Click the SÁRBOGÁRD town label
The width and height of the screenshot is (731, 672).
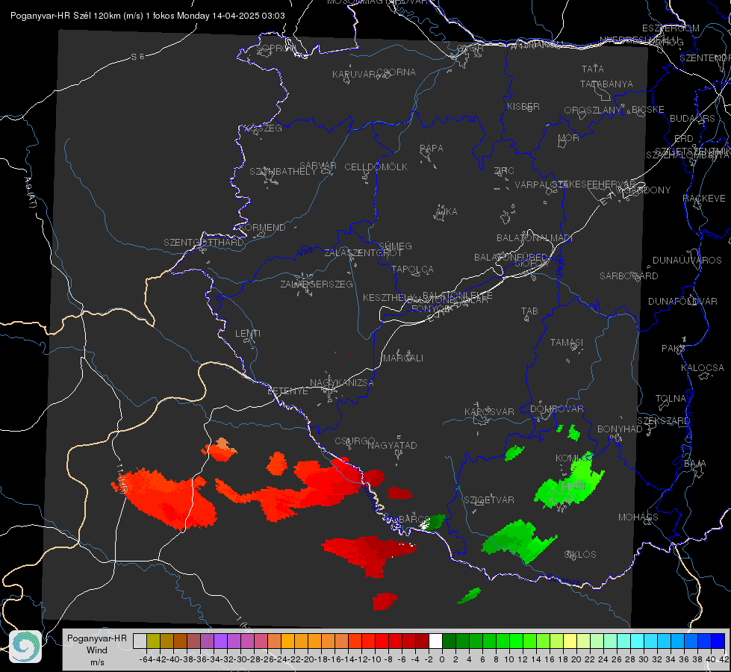pyautogui.click(x=629, y=276)
